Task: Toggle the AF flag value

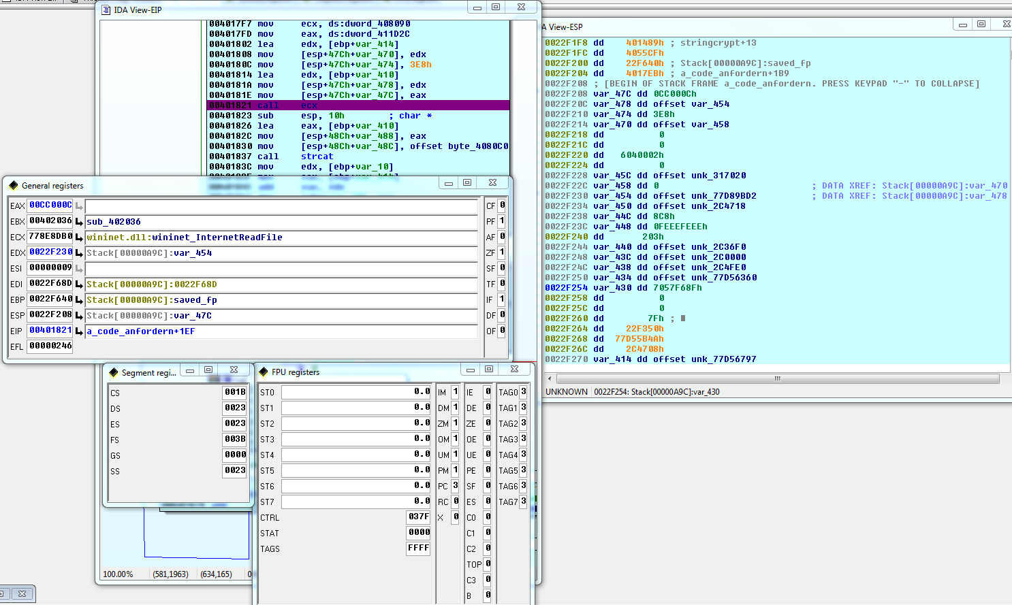Action: [x=503, y=236]
